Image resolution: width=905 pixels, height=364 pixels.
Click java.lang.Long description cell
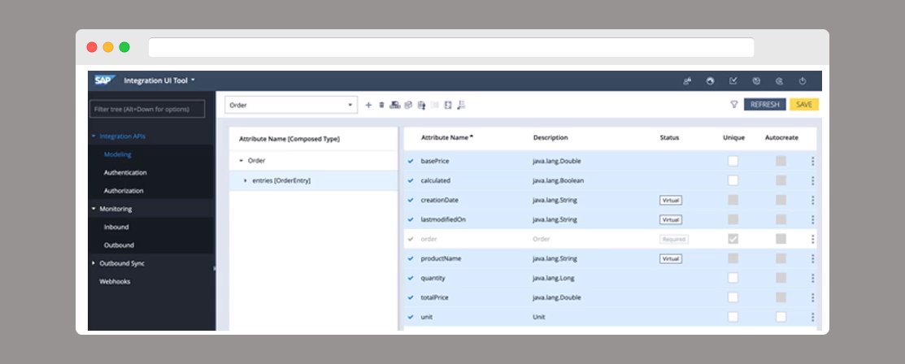(x=553, y=278)
